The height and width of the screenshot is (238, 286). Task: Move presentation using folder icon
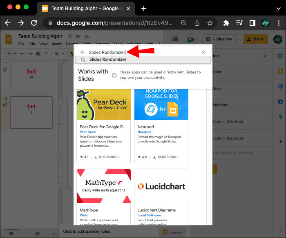tap(78, 36)
